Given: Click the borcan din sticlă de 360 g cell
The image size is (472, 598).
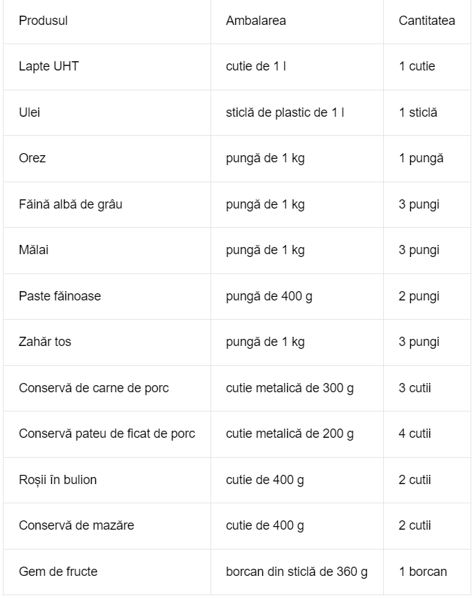Looking at the screenshot, I should [297, 572].
